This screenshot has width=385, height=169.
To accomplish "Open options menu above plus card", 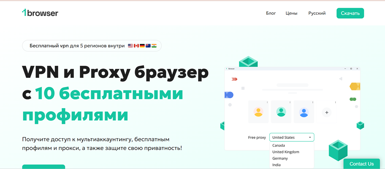I will coord(335,102).
